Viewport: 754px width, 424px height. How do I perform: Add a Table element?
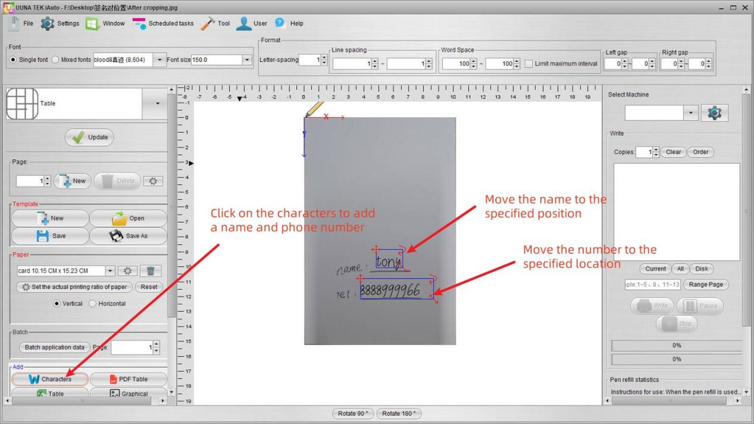point(50,393)
